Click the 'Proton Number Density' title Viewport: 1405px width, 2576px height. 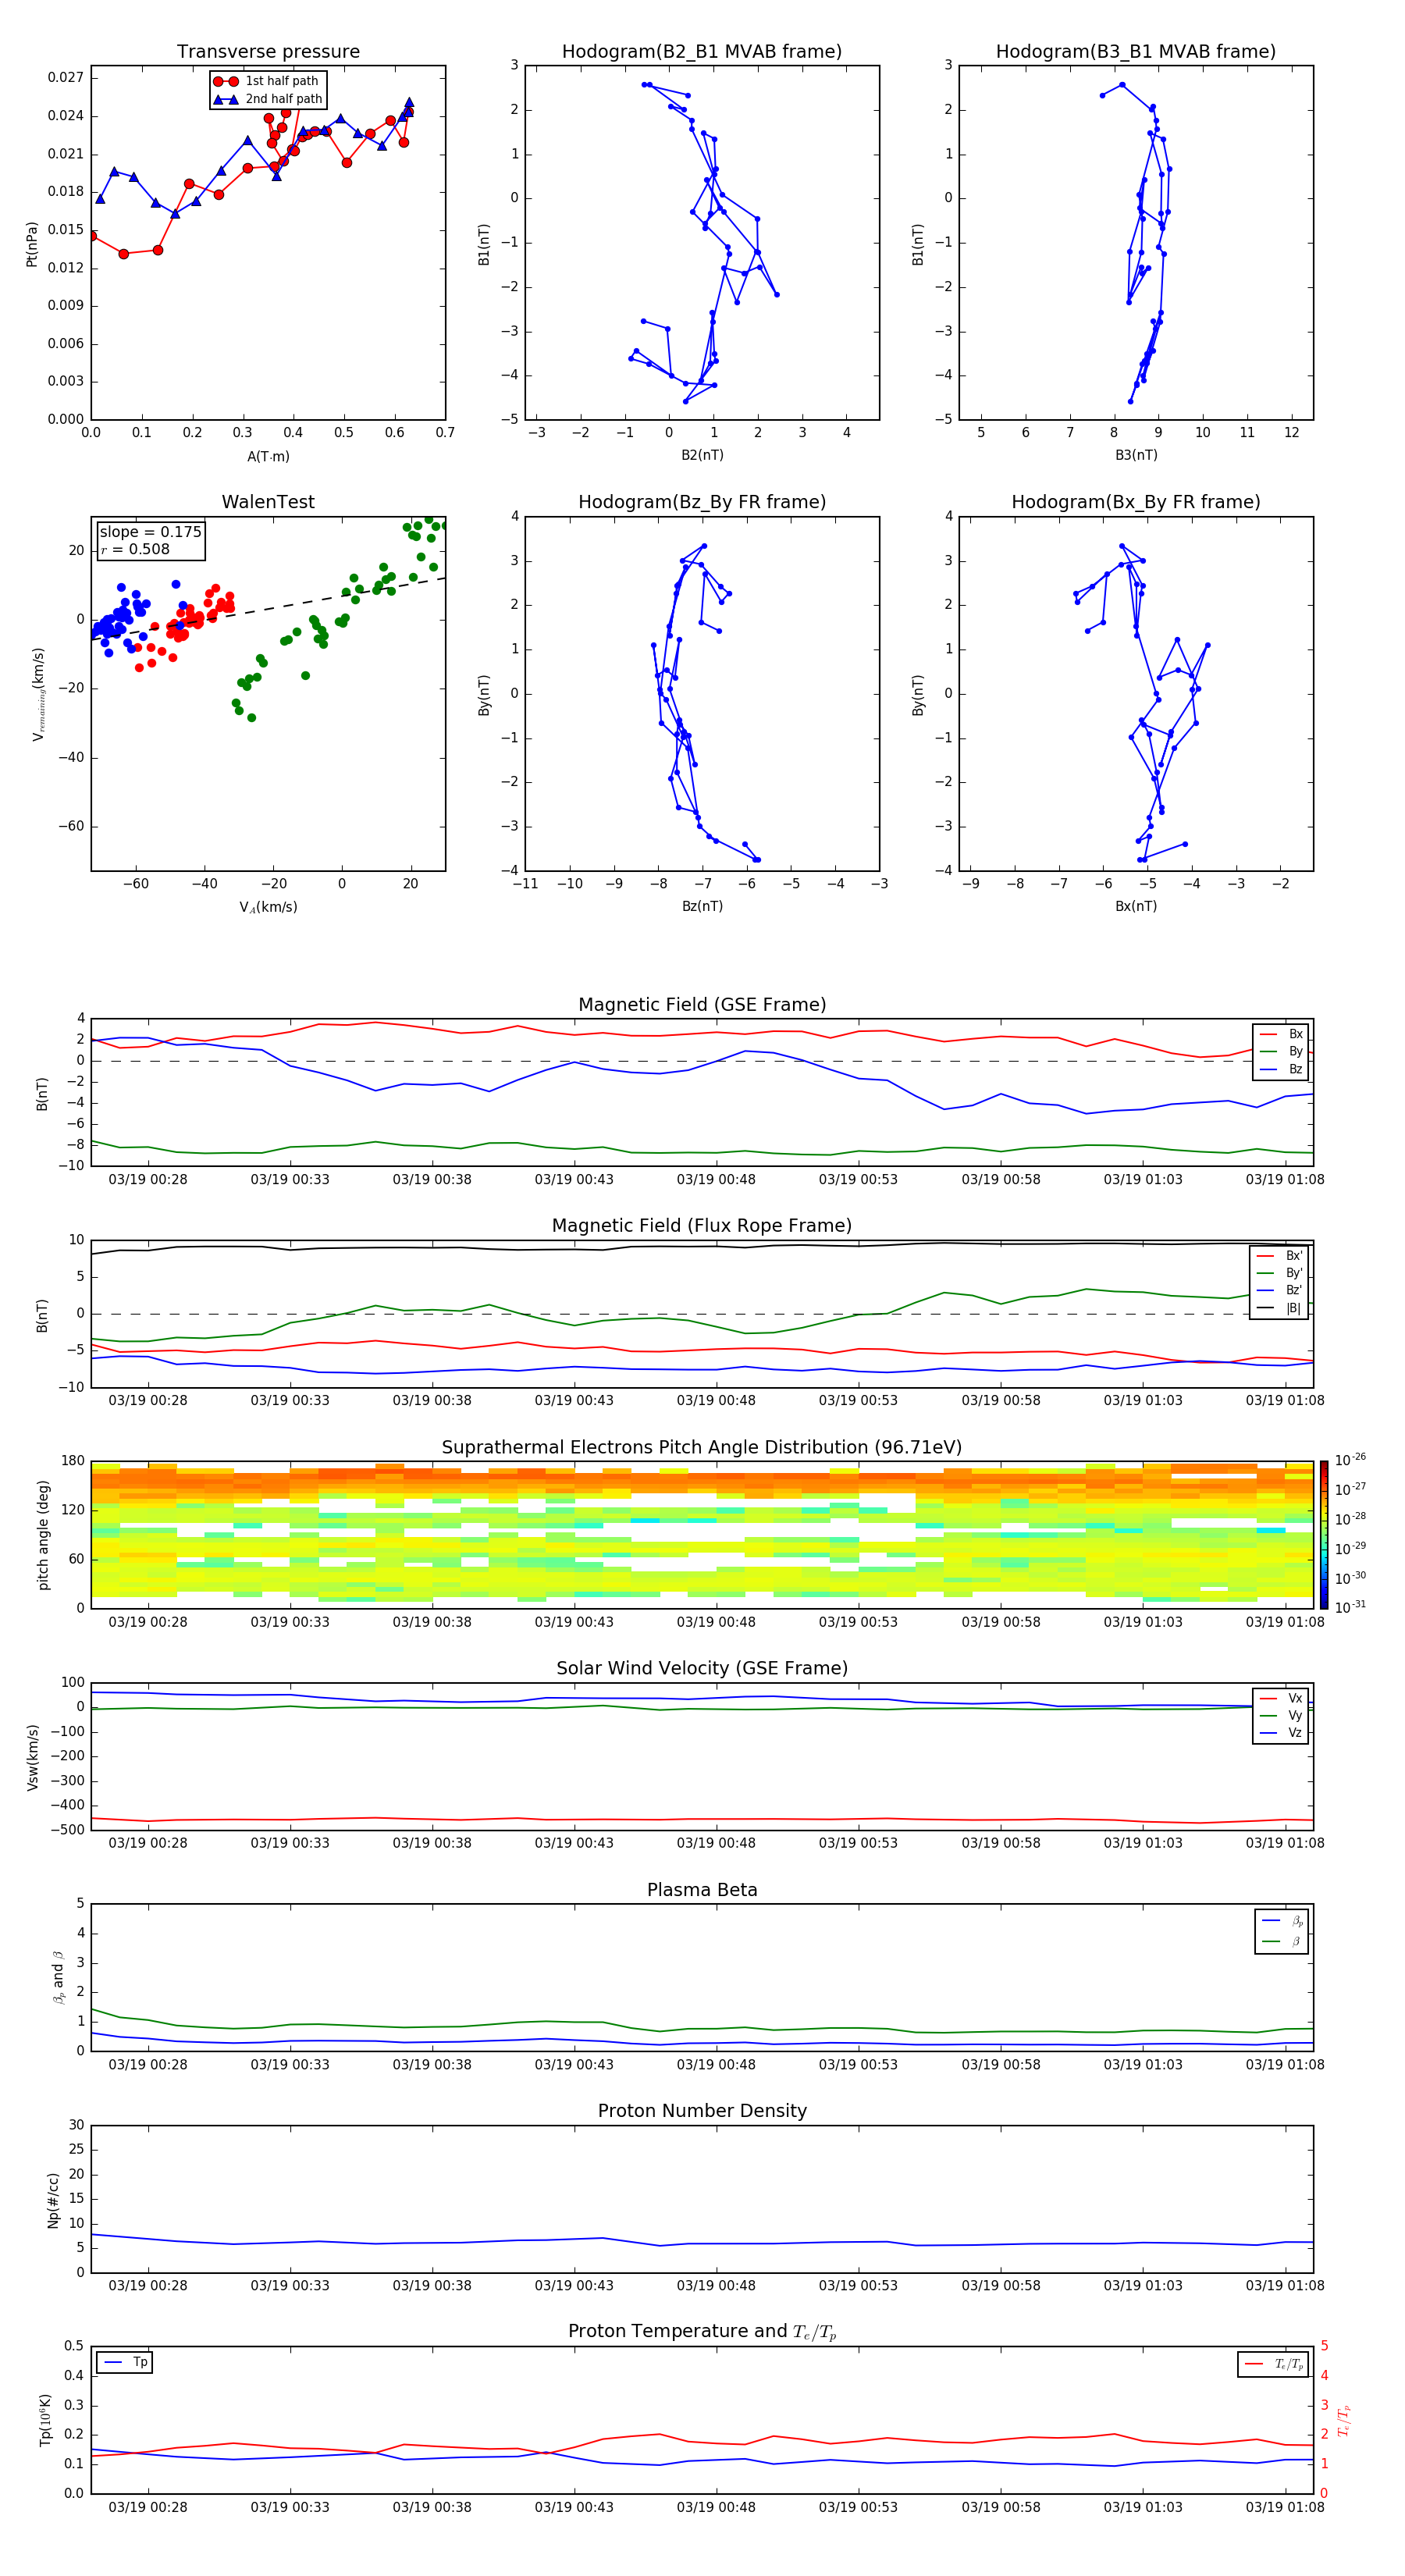coord(702,2111)
